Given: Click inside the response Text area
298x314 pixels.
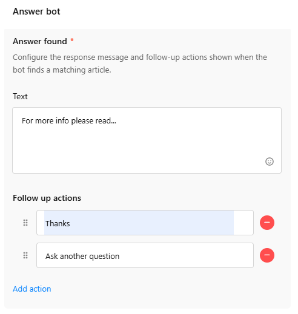Looking at the screenshot, I should (147, 140).
